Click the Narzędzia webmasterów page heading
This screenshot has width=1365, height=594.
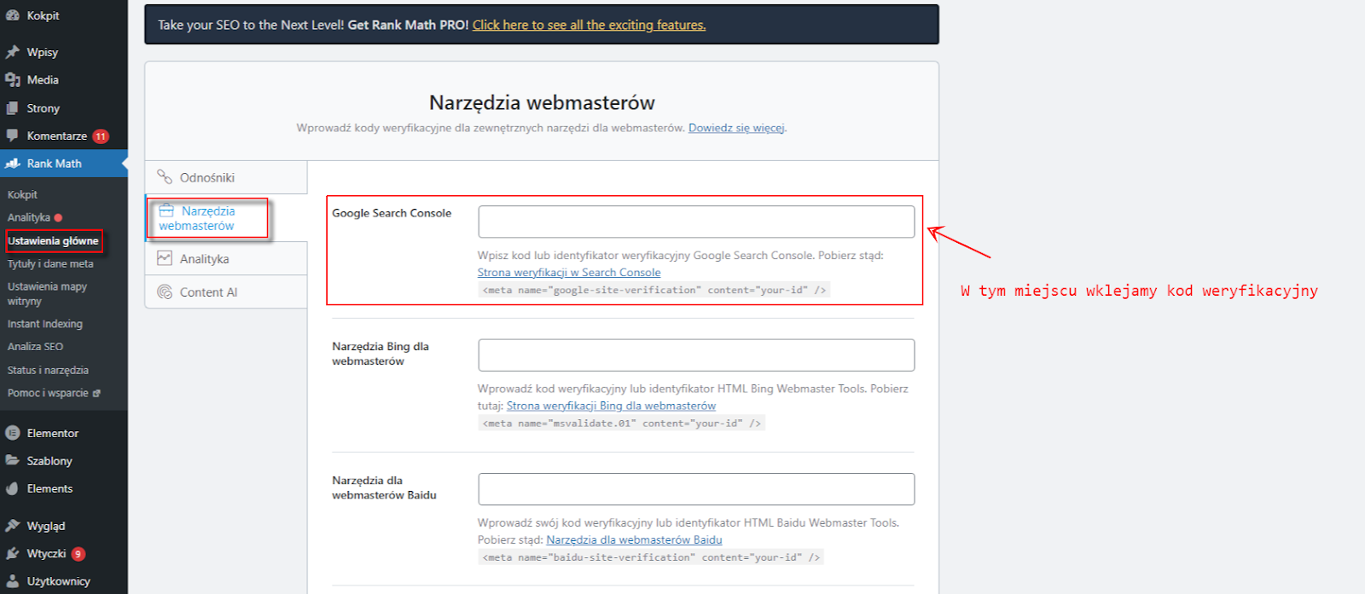[542, 103]
